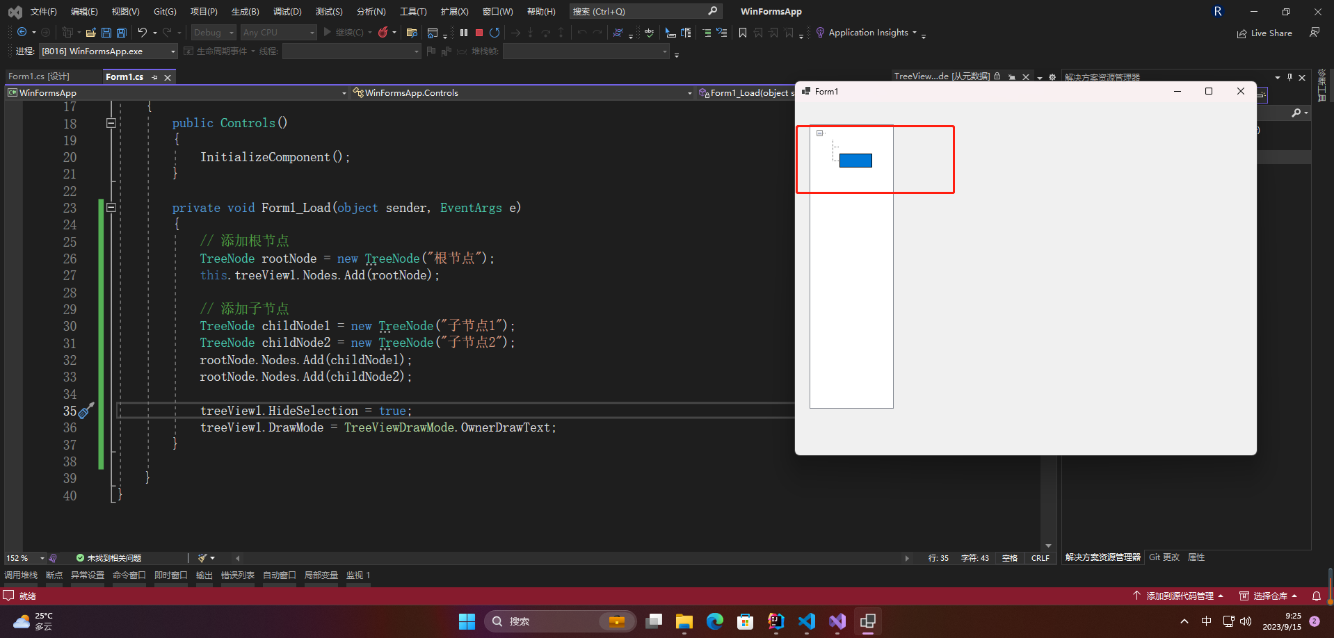This screenshot has width=1334, height=638.
Task: Click the Application Insights lightbulb icon
Action: (x=820, y=32)
